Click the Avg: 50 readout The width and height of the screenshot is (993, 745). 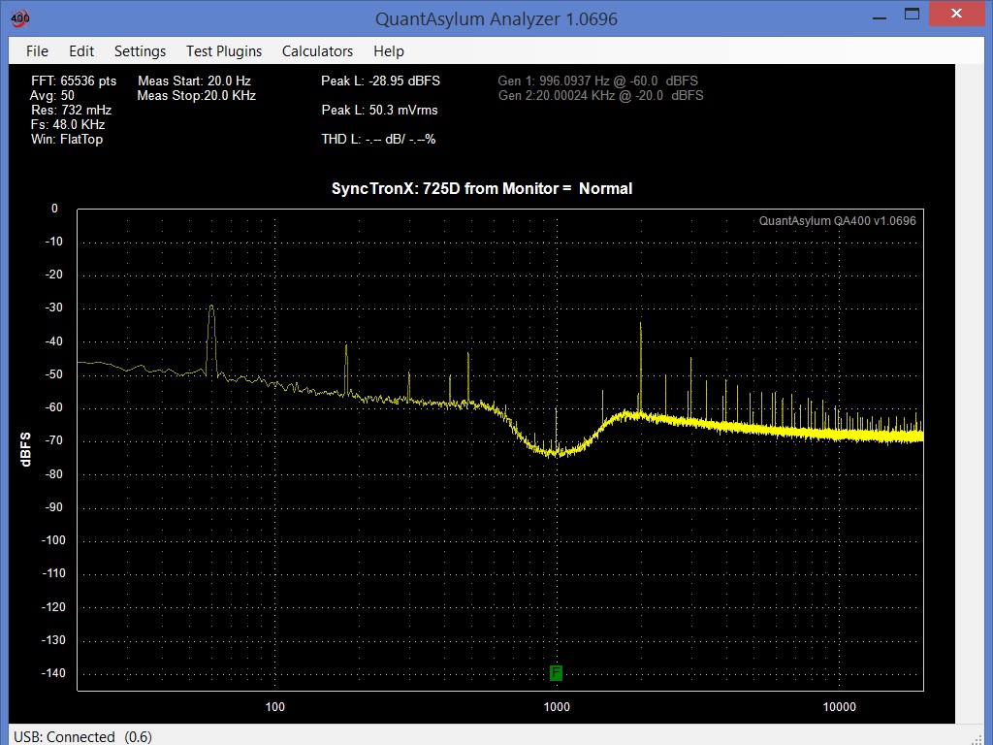(52, 96)
